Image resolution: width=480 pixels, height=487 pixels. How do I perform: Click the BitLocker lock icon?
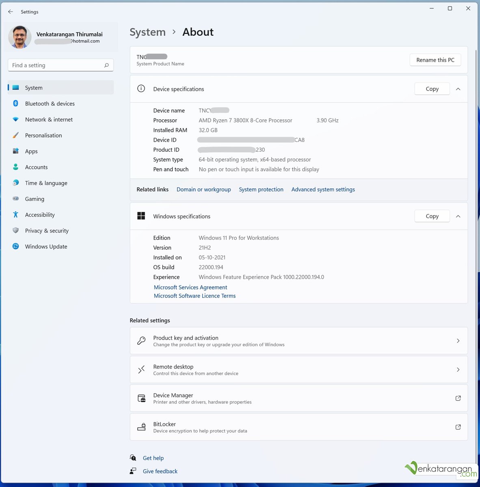141,427
